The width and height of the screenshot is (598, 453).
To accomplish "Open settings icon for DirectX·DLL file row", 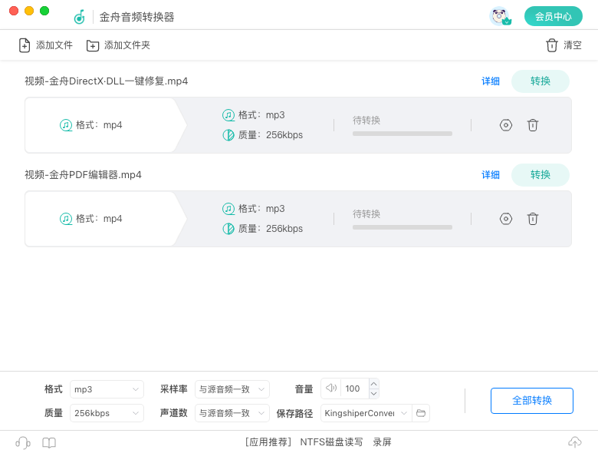I will click(506, 125).
